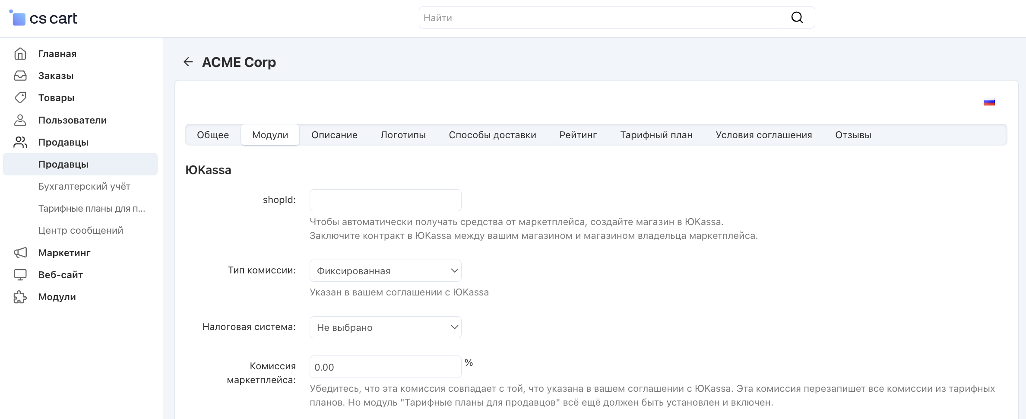Focus the Комиссия маркетплейса input field
1026x419 pixels.
[x=385, y=367]
